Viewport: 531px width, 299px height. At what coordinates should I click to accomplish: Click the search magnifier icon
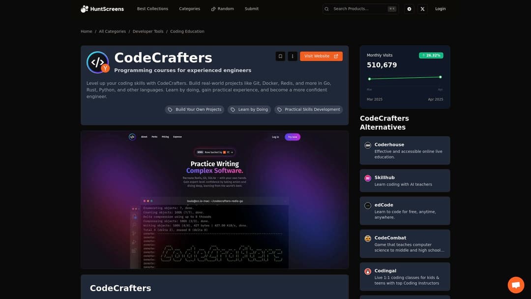[x=326, y=9]
